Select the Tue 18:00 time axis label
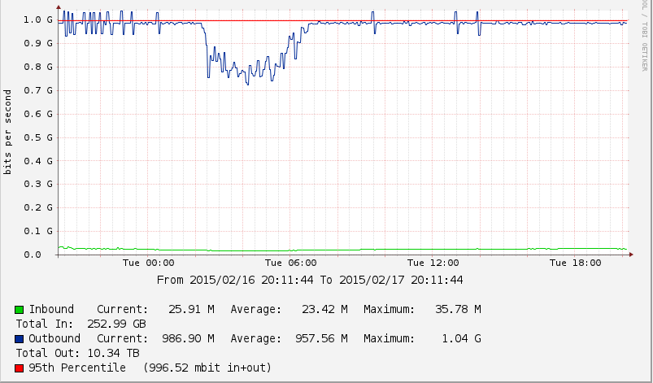653x383 pixels. (x=575, y=263)
